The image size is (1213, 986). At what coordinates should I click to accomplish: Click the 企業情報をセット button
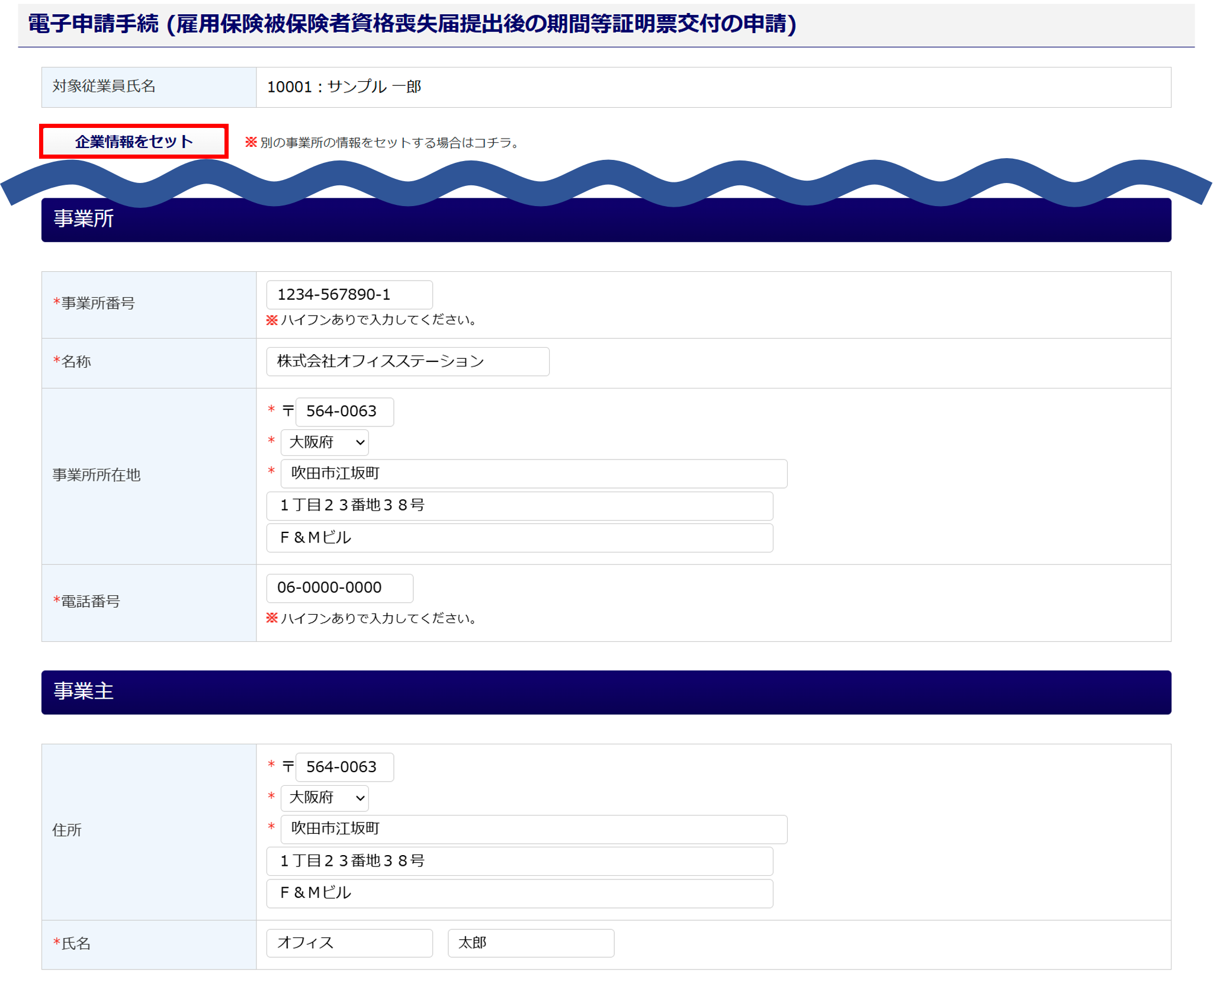134,142
